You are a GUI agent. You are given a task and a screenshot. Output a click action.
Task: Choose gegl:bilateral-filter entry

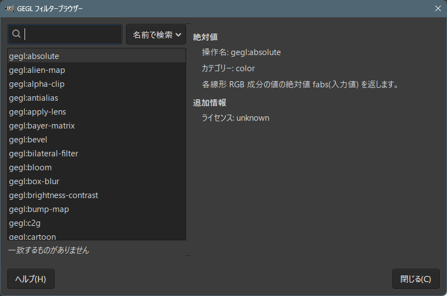(43, 154)
